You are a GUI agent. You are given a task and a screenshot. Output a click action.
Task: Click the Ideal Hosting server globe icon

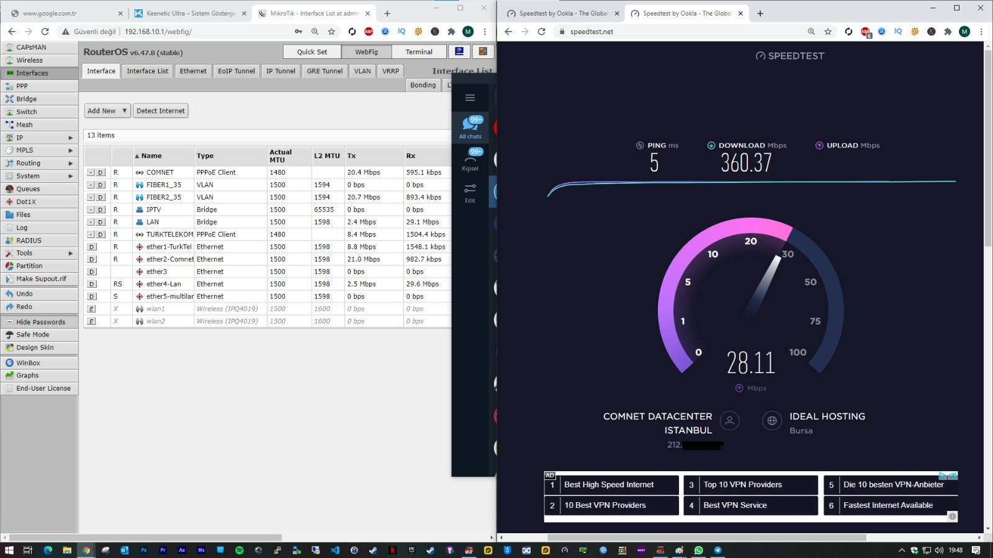tap(772, 421)
